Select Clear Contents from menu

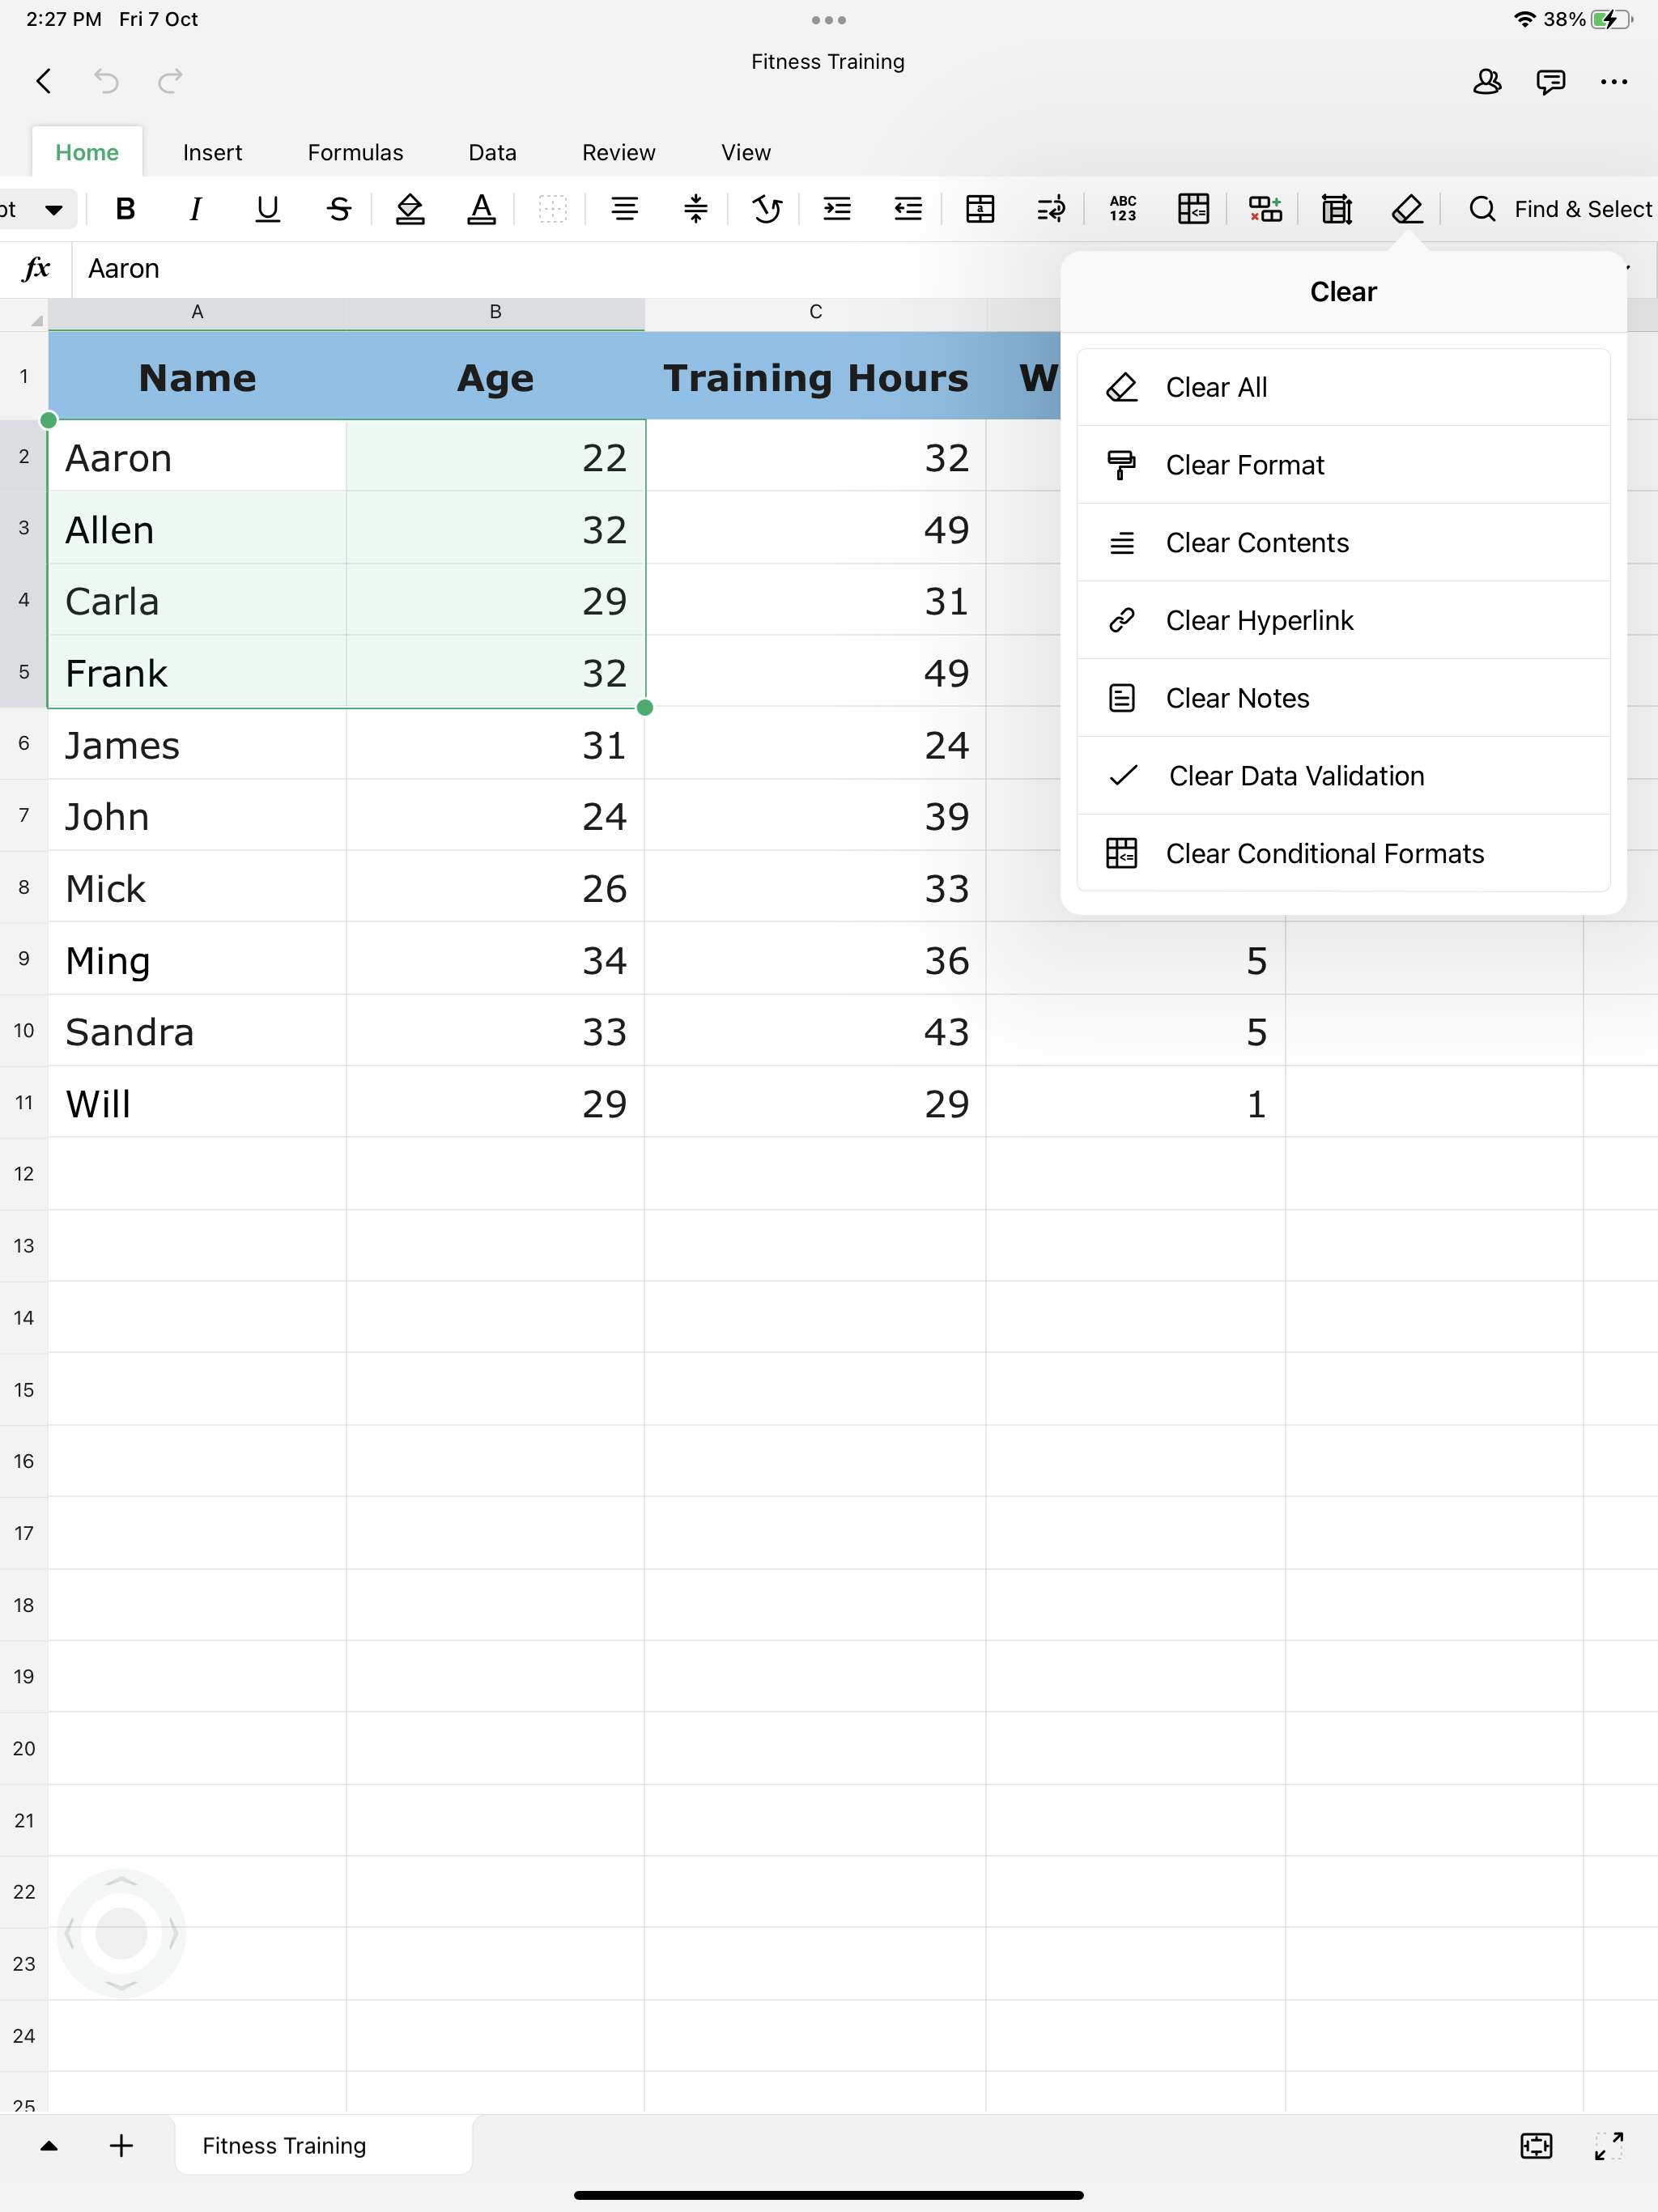(1256, 543)
